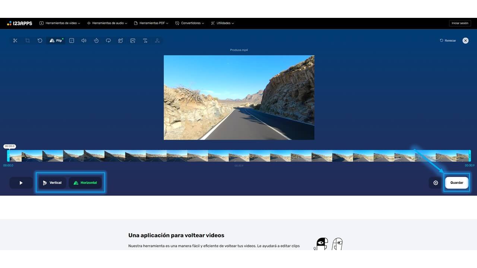Image resolution: width=477 pixels, height=268 pixels.
Task: Expand the Utilidades menu
Action: click(x=222, y=23)
